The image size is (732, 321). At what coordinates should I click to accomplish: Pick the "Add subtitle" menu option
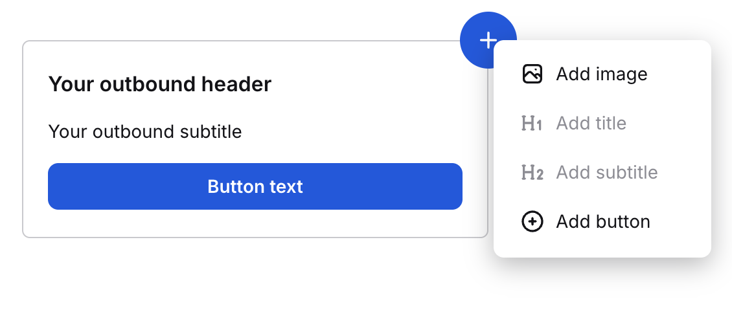(606, 172)
